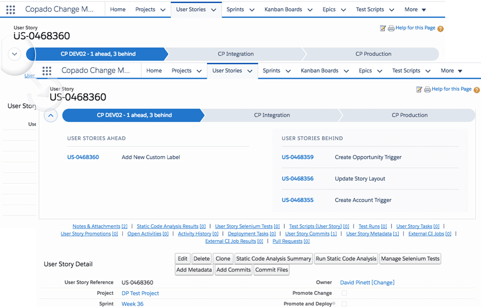Image resolution: width=481 pixels, height=307 pixels.
Task: Open US-0468359 Create Opportunity Trigger link
Action: 298,157
